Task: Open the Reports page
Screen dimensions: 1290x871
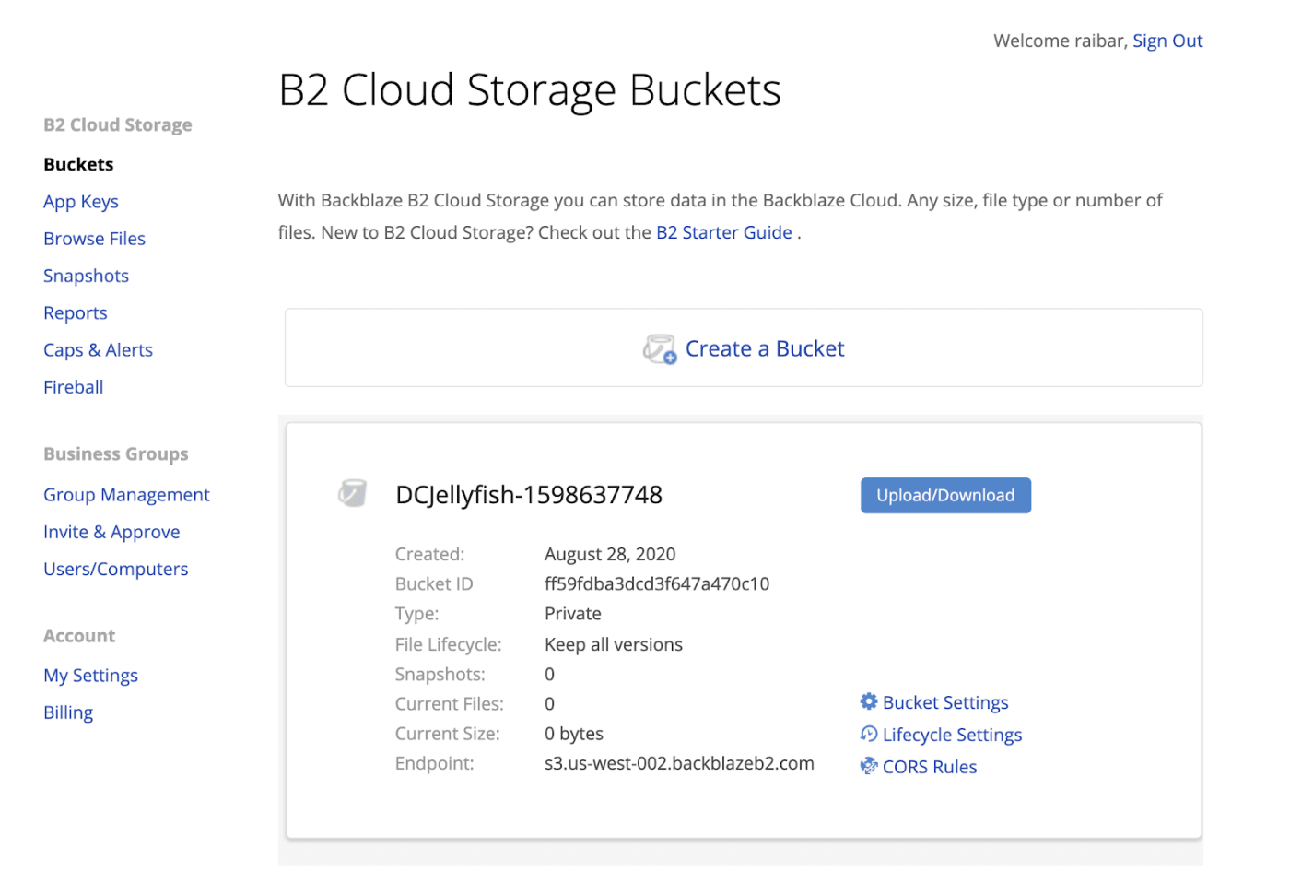Action: pos(75,312)
